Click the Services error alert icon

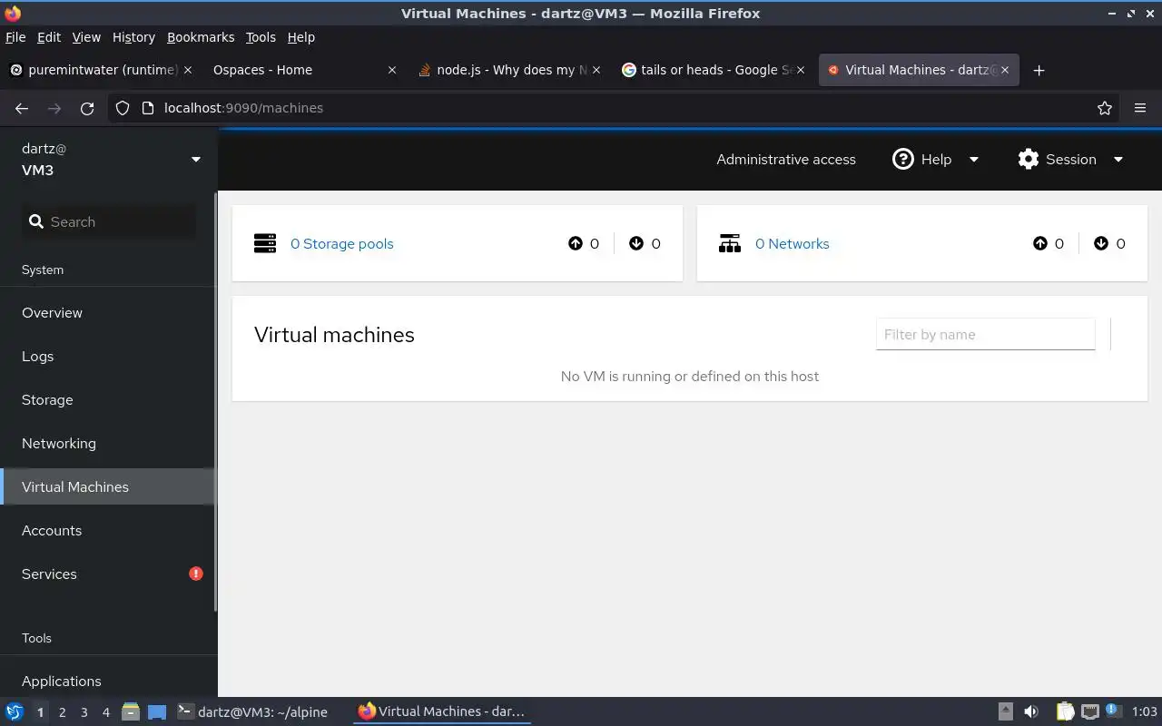pyautogui.click(x=196, y=574)
